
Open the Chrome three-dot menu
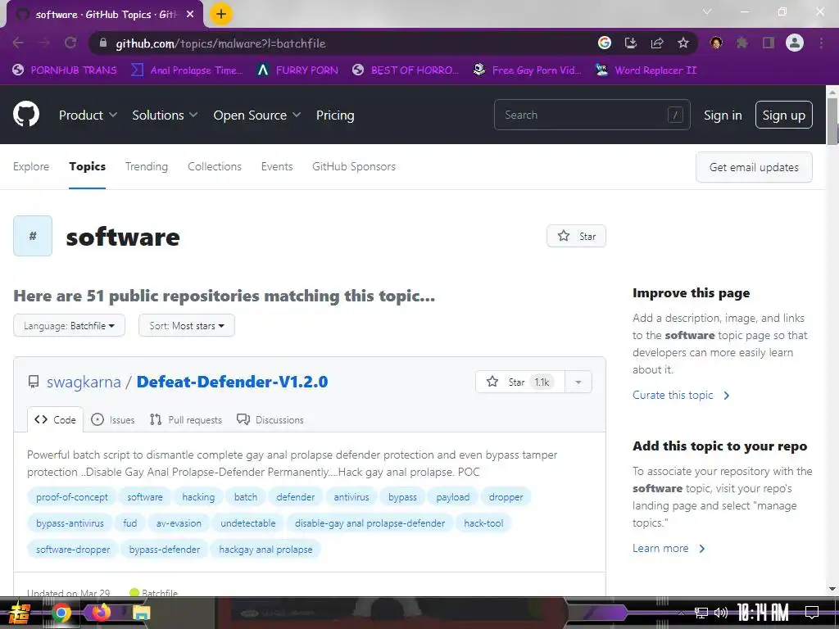(x=821, y=43)
